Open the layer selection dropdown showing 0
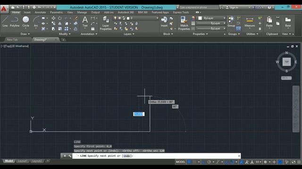 pos(135,18)
